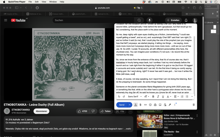This screenshot has width=220, height=137.
Task: Open Safari share button
Action: tap(200, 8)
